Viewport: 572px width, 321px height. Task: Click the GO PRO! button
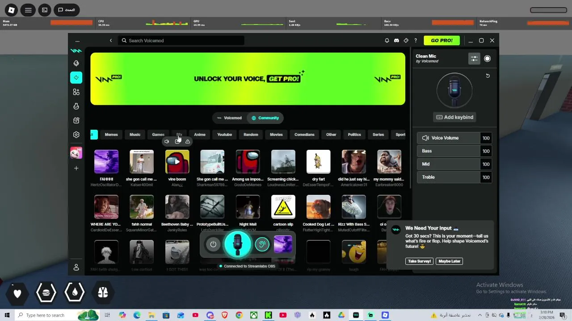point(442,41)
